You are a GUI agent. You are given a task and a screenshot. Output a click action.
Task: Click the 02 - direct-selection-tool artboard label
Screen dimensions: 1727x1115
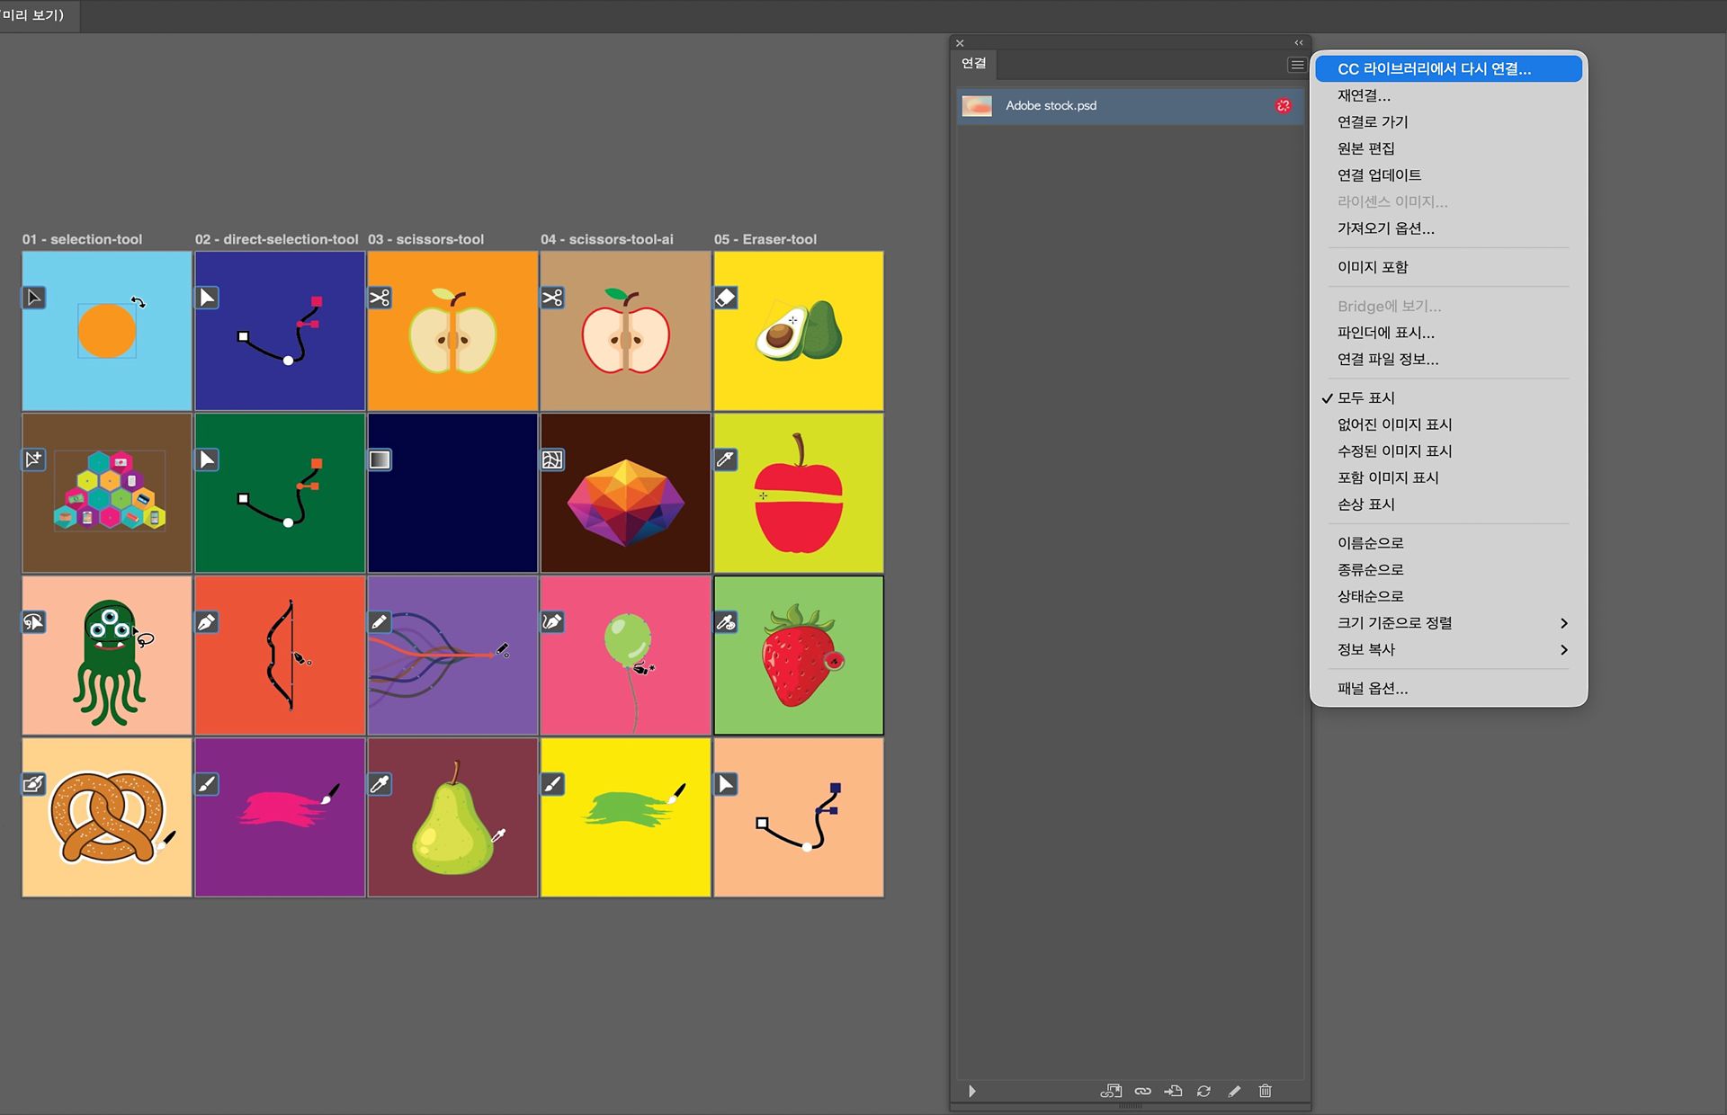[x=277, y=239]
